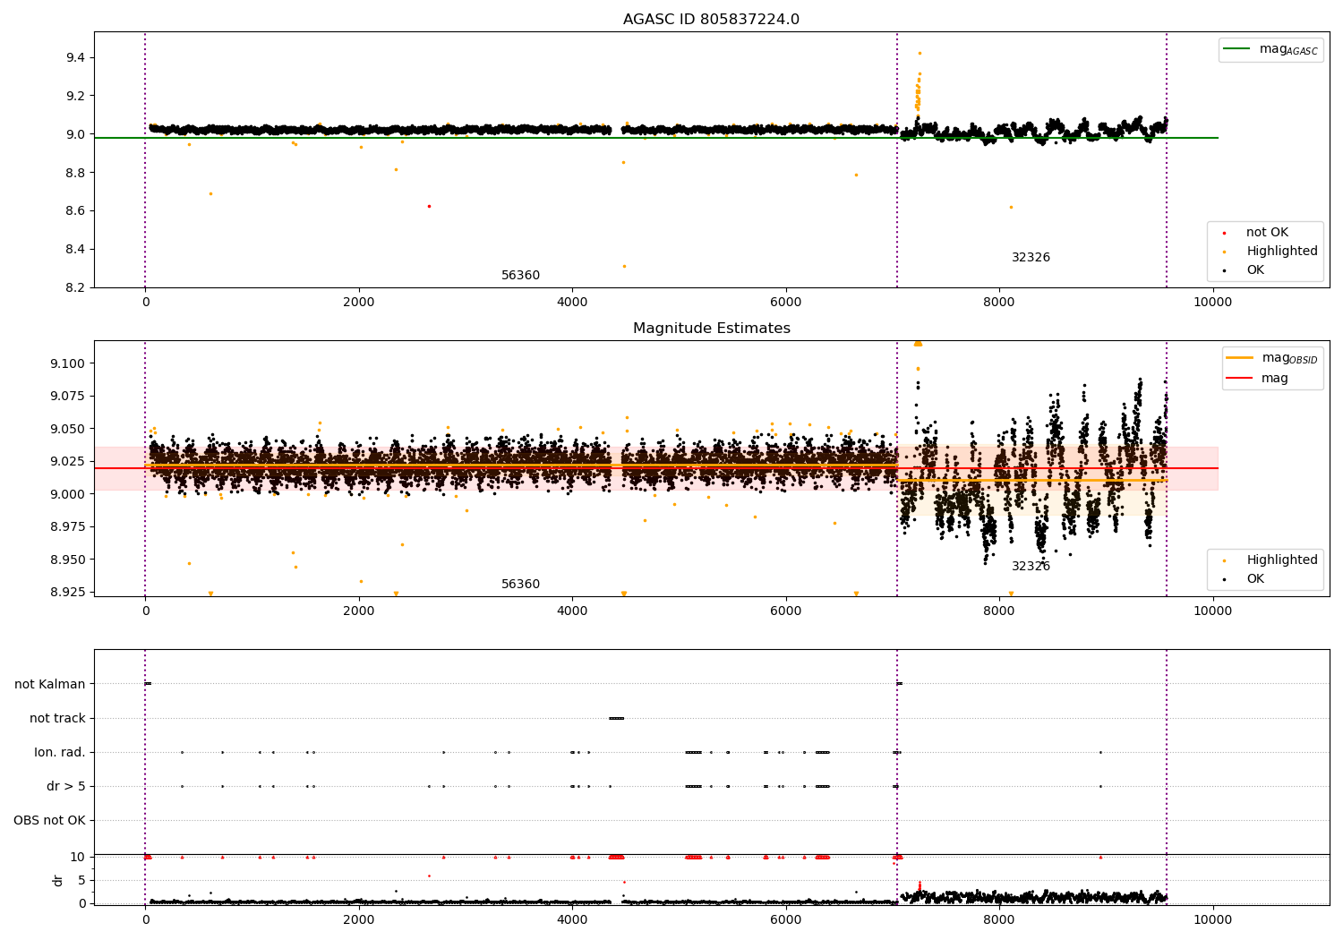1343x940 pixels.
Task: Click the "AGASC ID 805837224.0" plot title
Action: pos(711,20)
